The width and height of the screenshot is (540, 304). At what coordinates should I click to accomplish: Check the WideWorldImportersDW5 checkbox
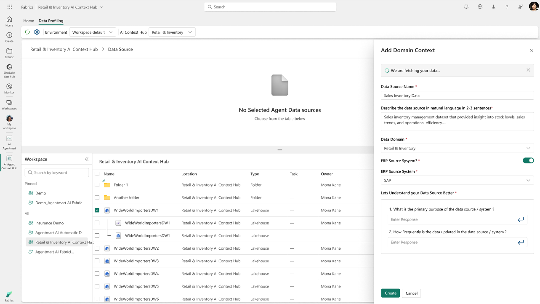pos(97,286)
